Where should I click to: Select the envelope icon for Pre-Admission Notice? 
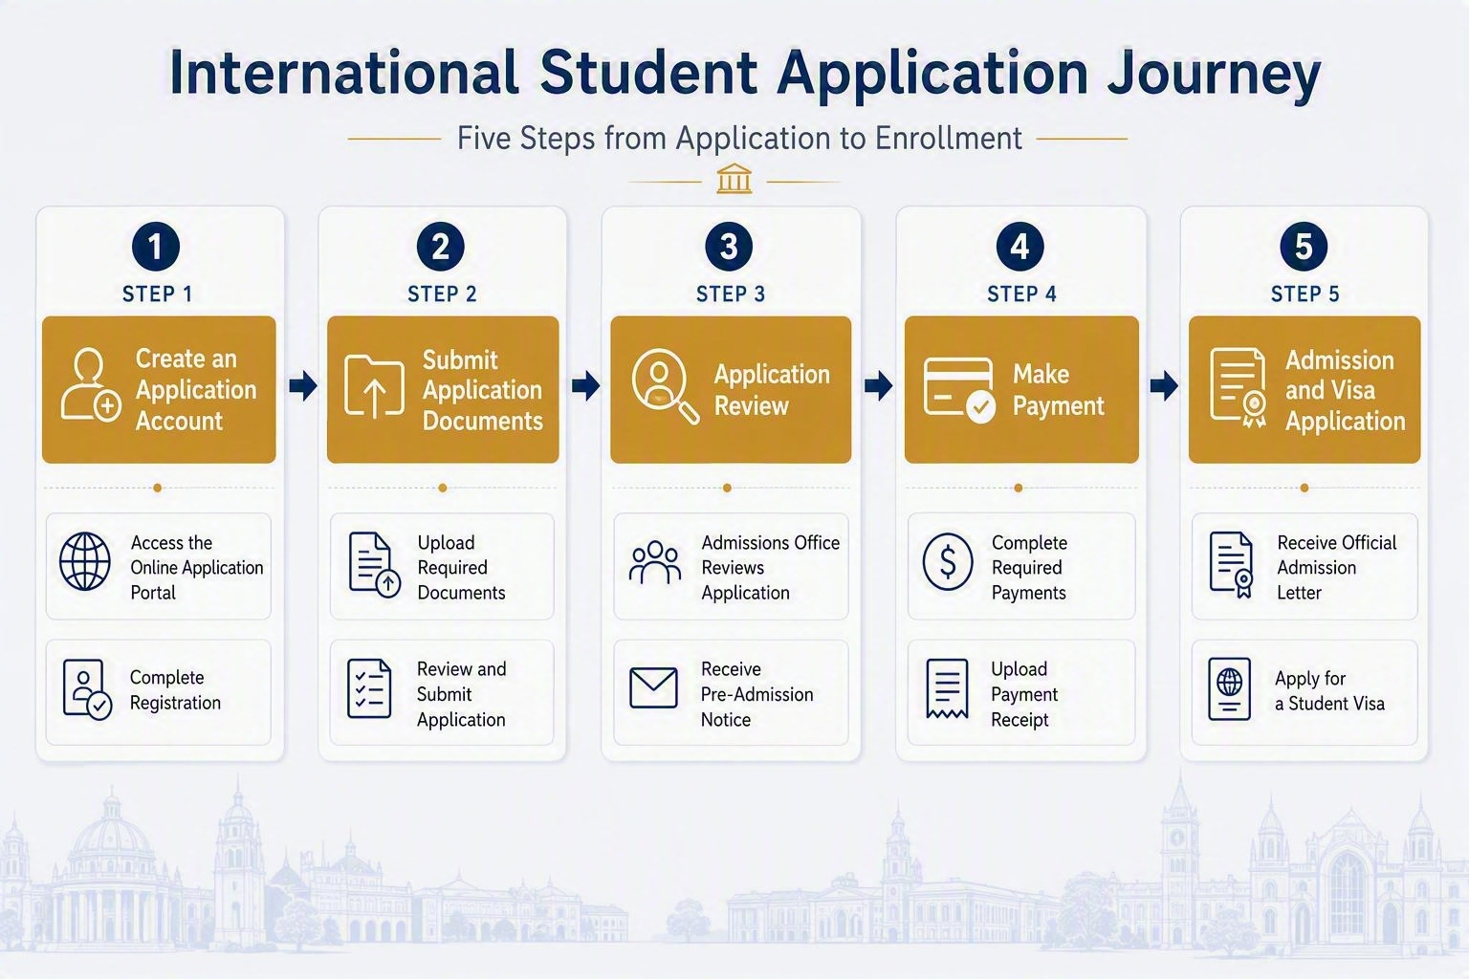[x=654, y=688]
